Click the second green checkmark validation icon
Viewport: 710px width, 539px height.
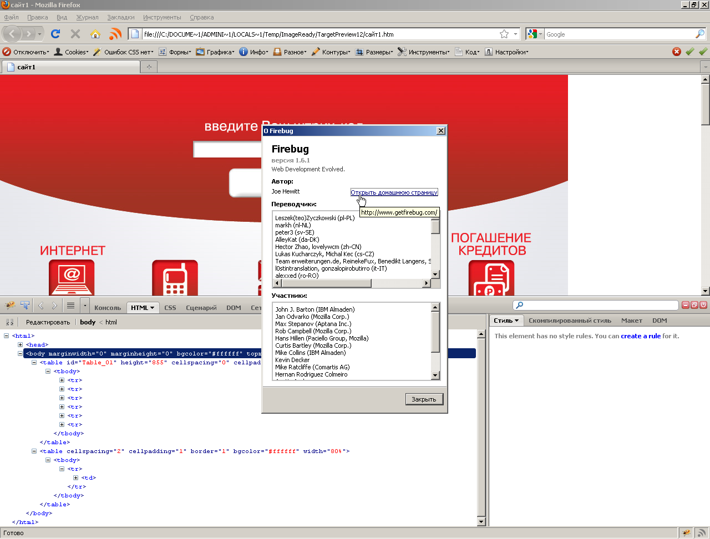[x=703, y=52]
